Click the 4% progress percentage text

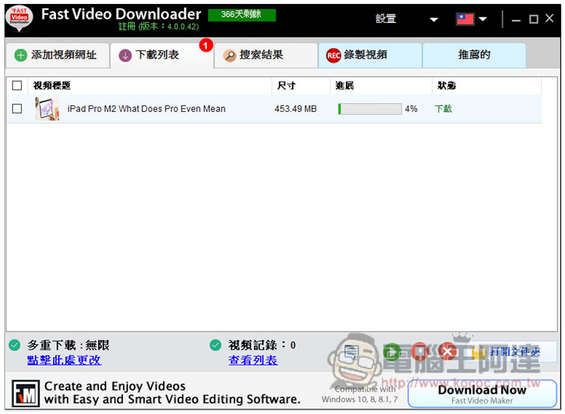[x=411, y=109]
